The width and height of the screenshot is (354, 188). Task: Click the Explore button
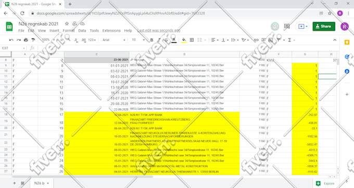(x=325, y=183)
